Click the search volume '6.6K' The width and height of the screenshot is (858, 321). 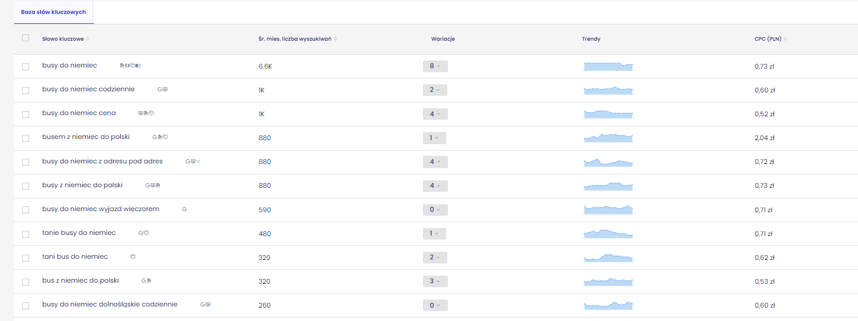265,66
